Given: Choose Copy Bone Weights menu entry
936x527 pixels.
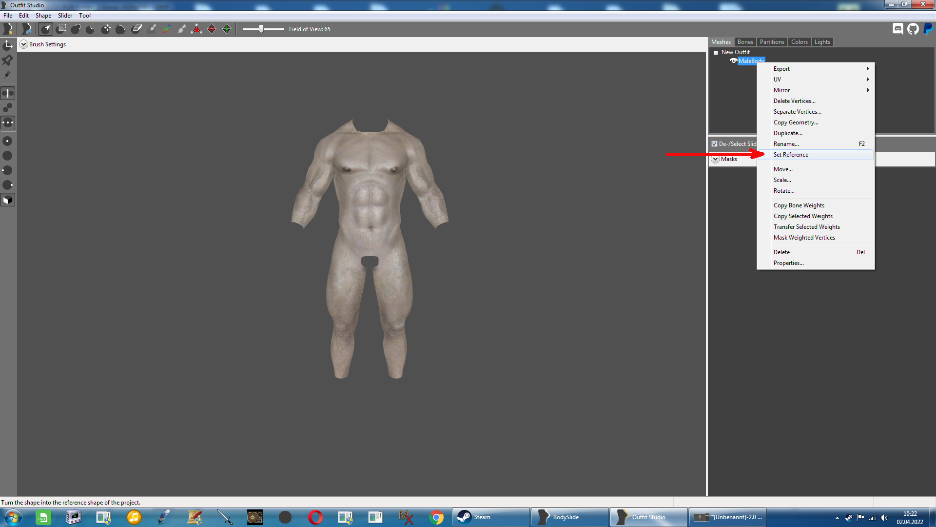Looking at the screenshot, I should click(816, 205).
